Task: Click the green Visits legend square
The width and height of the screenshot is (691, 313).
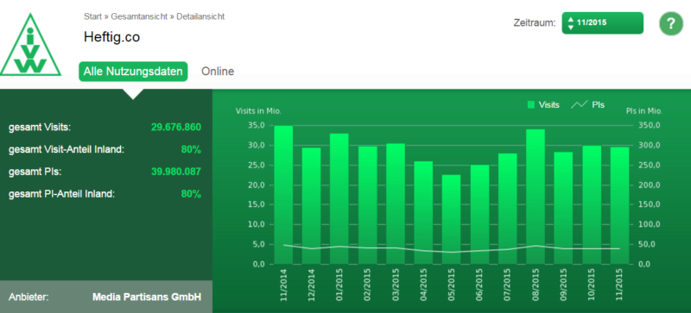Action: pyautogui.click(x=531, y=105)
